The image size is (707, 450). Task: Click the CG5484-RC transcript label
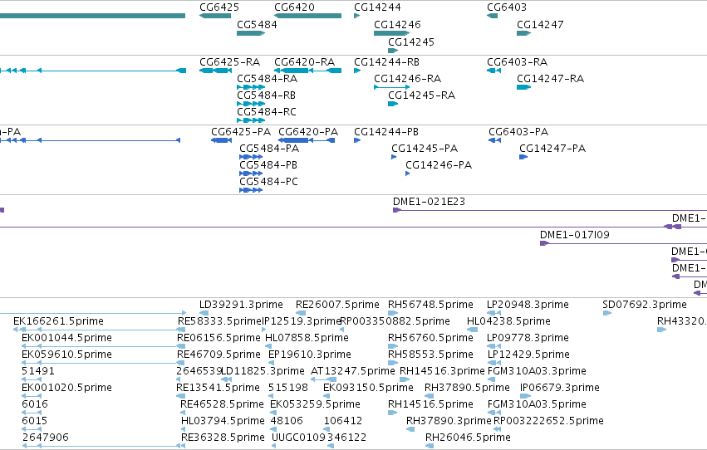tap(267, 112)
